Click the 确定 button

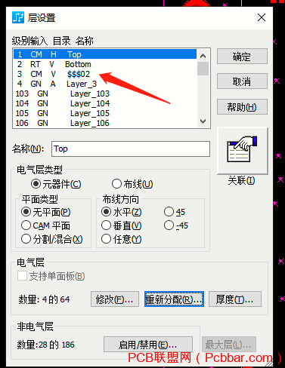(x=242, y=57)
